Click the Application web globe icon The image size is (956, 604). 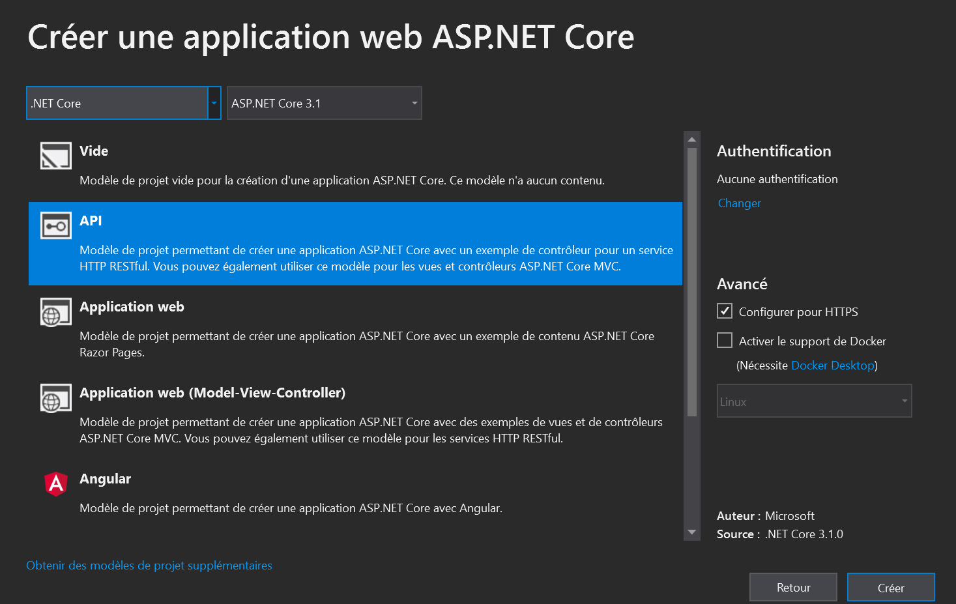[55, 312]
